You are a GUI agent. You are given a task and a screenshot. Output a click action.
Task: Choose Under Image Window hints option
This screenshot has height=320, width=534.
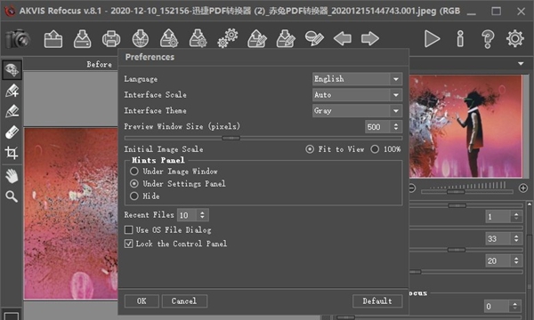(x=134, y=171)
